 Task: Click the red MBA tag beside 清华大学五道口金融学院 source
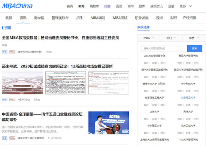coord(12,138)
